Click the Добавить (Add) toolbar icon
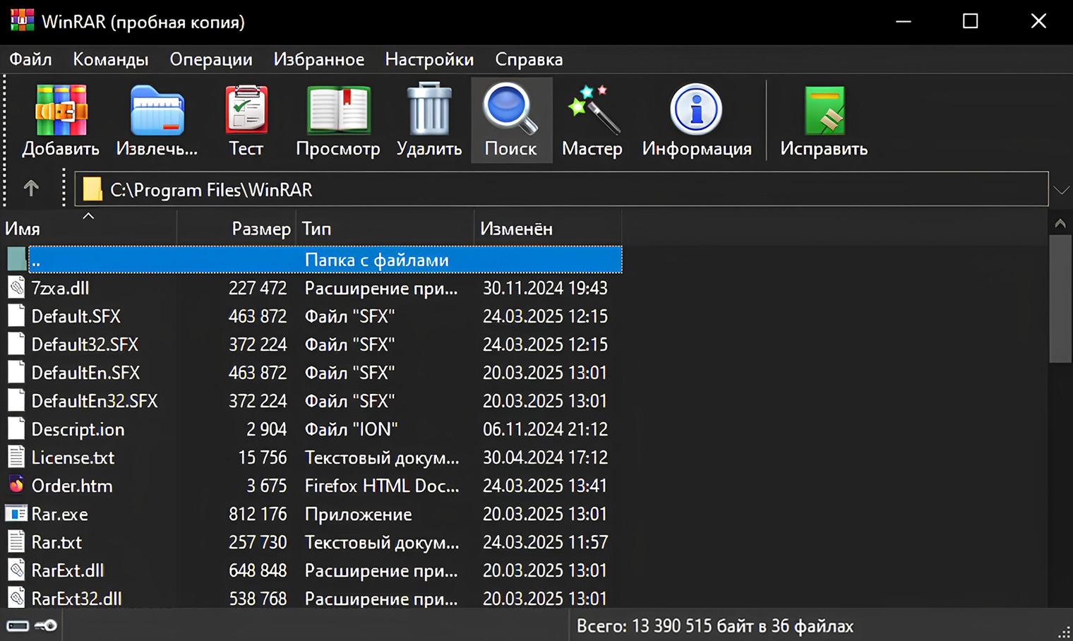The height and width of the screenshot is (641, 1073). tap(61, 110)
